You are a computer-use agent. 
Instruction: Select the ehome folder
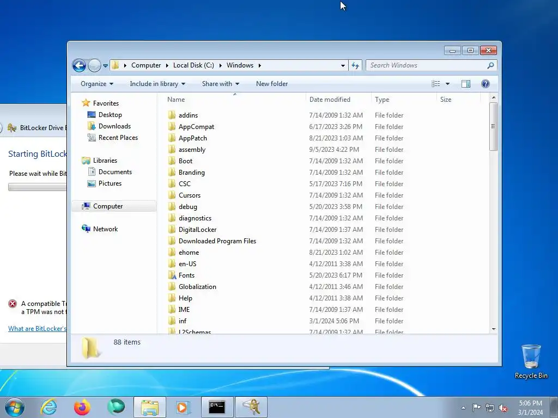point(189,253)
